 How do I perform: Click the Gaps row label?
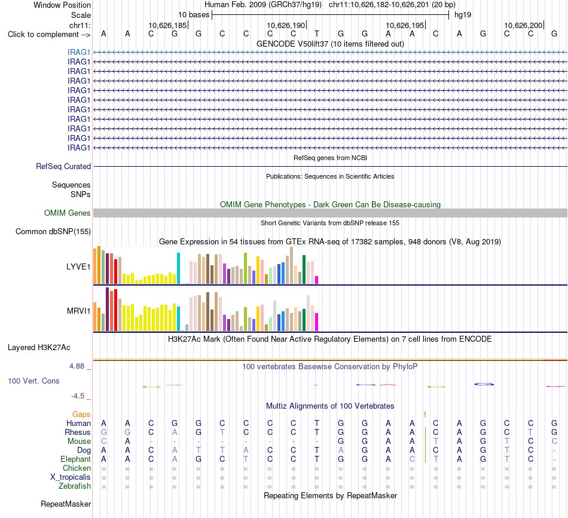pyautogui.click(x=81, y=414)
